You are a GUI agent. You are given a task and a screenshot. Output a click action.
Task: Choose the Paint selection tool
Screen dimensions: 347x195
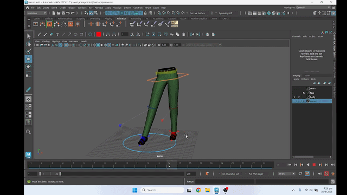29,51
